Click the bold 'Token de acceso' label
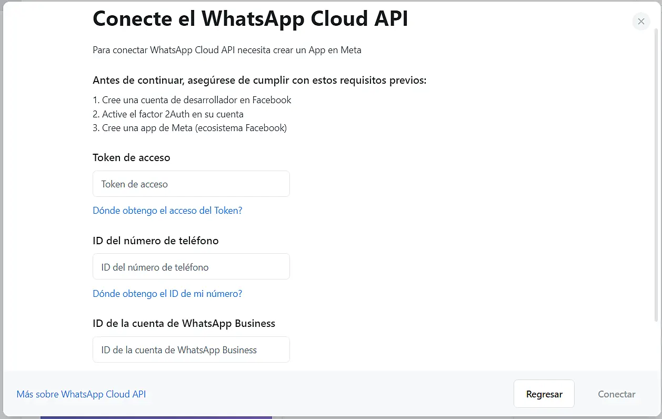The image size is (662, 419). pyautogui.click(x=131, y=158)
